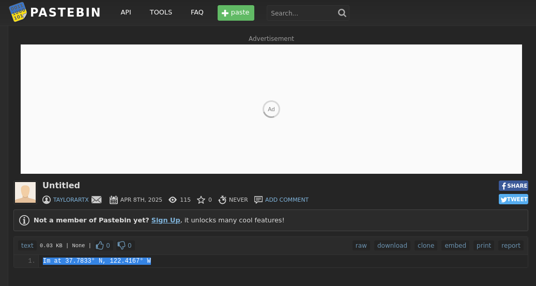Image resolution: width=536 pixels, height=286 pixels.
Task: Click the 0.03 KB size text
Action: pos(51,246)
